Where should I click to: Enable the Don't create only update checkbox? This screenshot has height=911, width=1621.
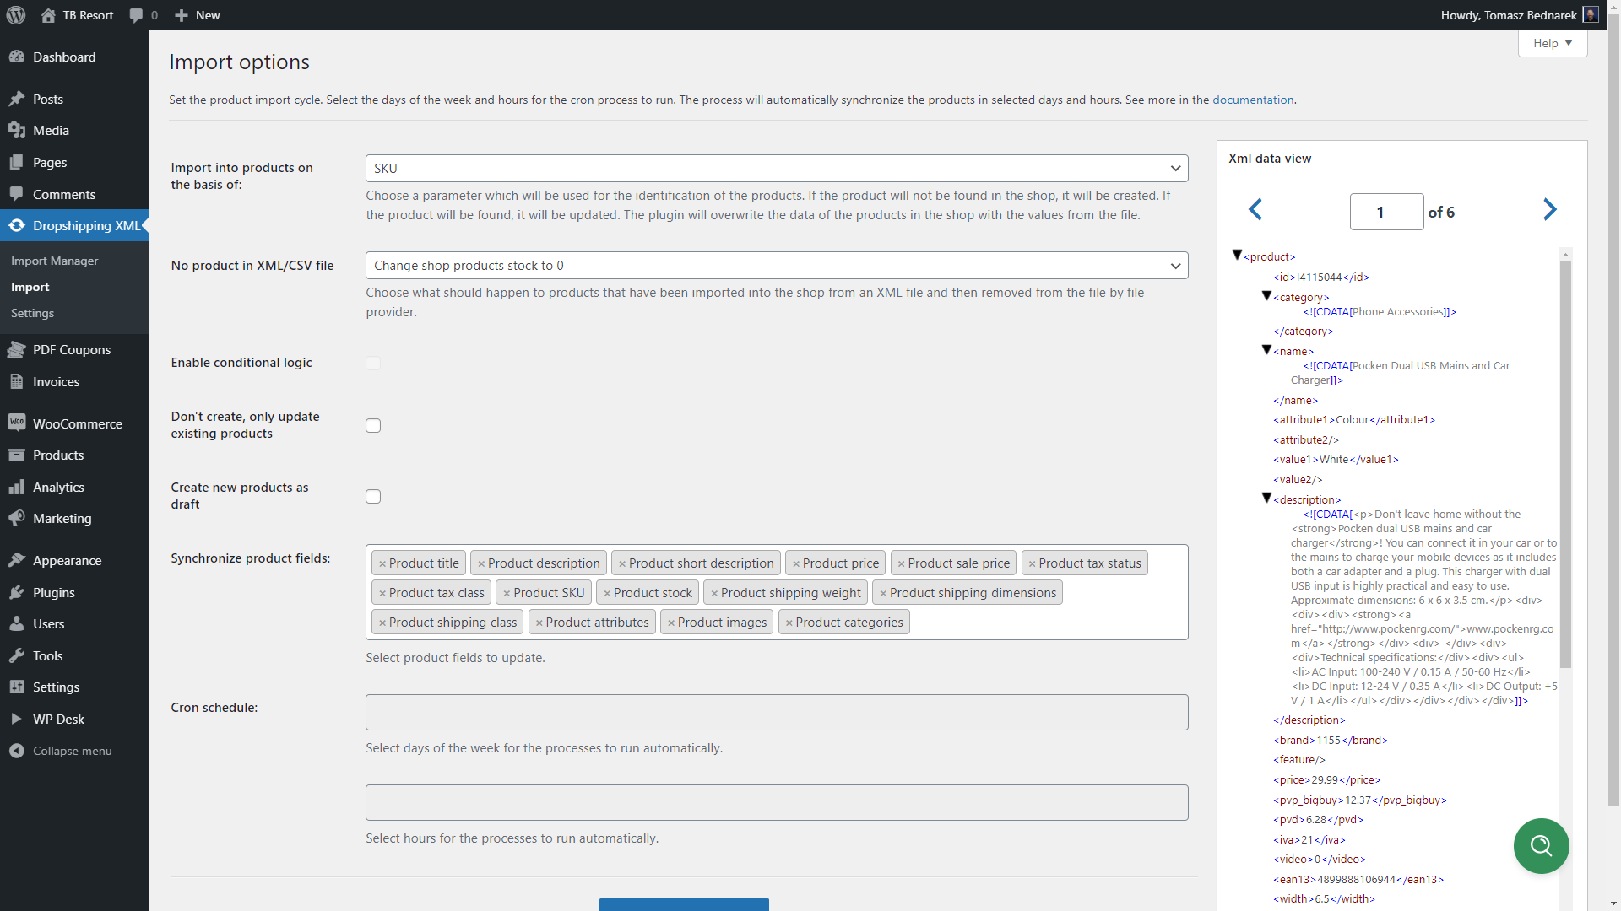373,425
